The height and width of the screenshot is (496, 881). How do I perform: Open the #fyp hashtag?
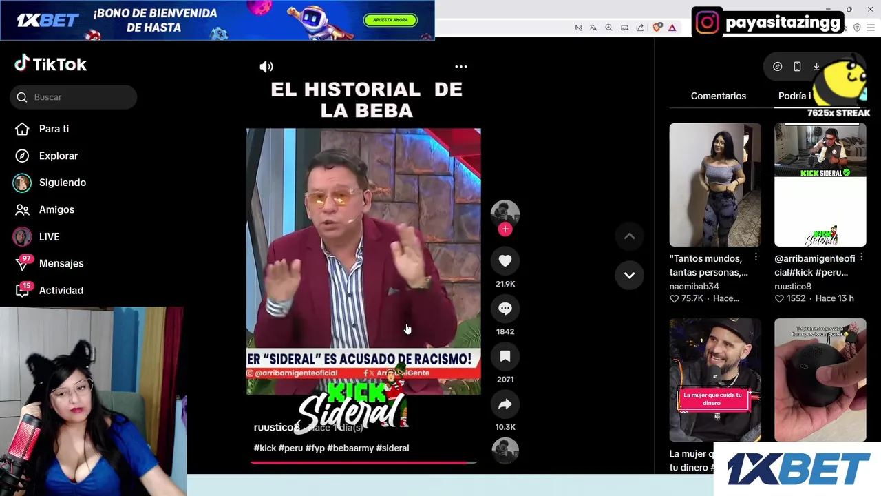(315, 448)
